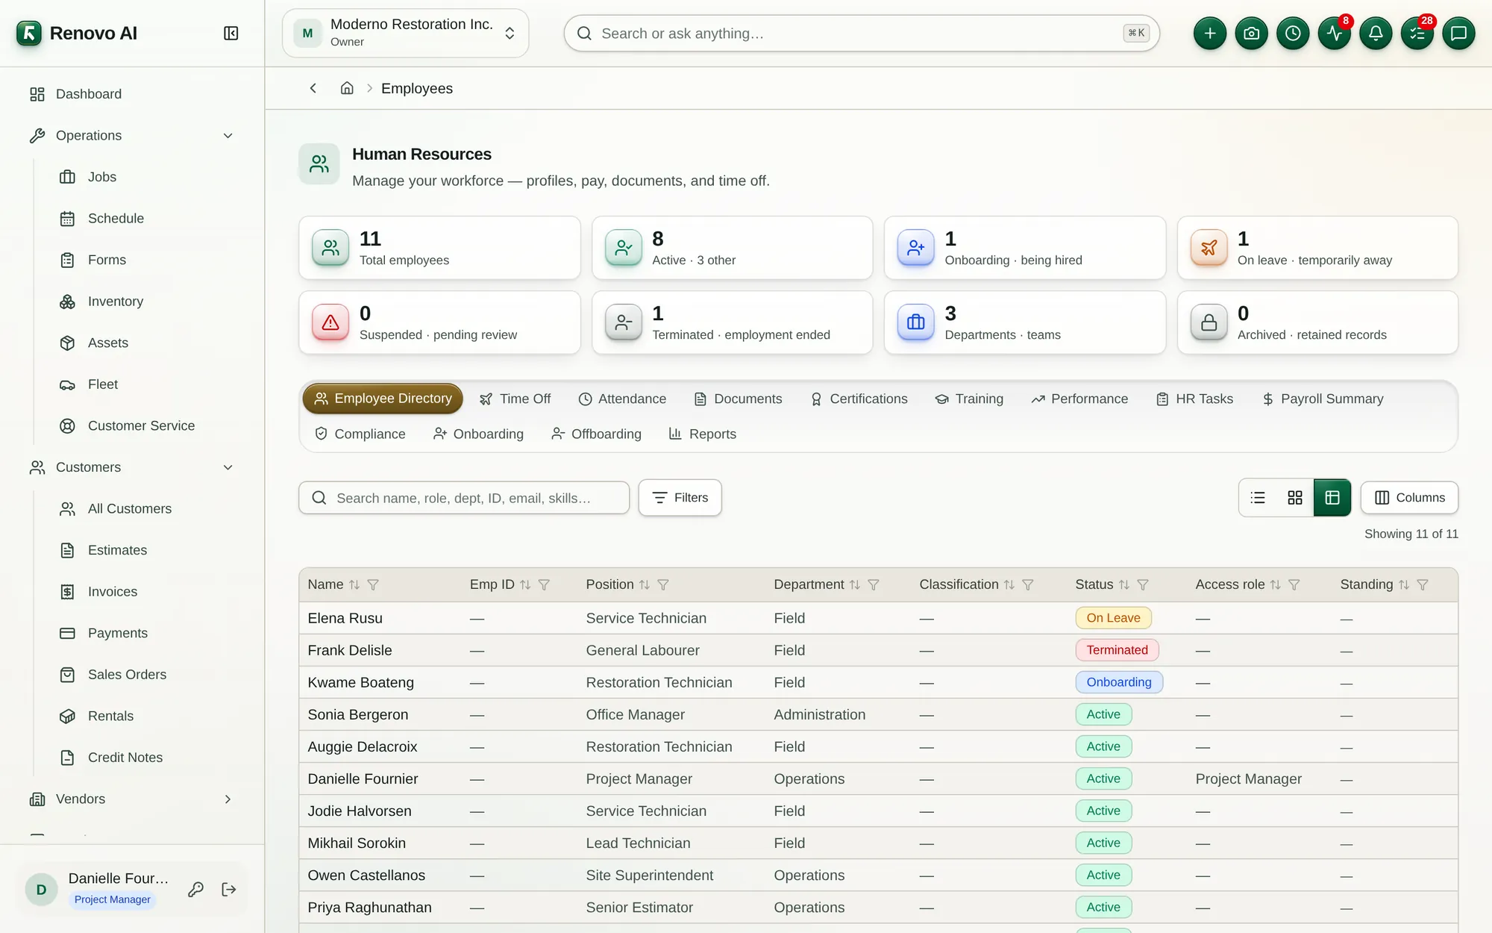This screenshot has height=933, width=1492.
Task: Click the Terminated employees stat card
Action: click(x=732, y=322)
